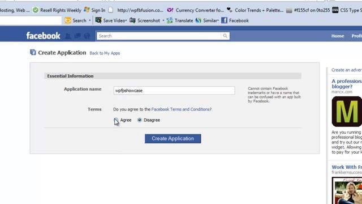Expand the Save Video dropdown arrow
The width and height of the screenshot is (362, 204).
(x=126, y=20)
